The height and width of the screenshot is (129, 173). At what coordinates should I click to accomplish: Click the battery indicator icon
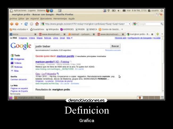tap(114, 11)
